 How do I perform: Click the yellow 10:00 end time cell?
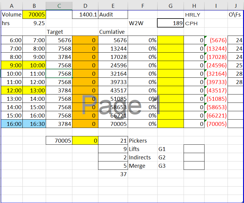point(34,65)
